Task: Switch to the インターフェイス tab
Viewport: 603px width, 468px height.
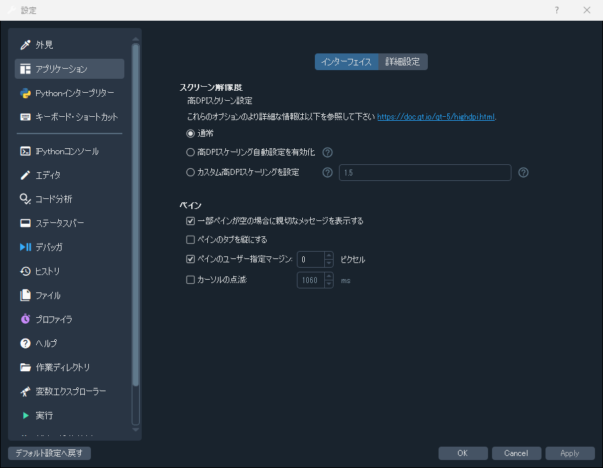Action: pyautogui.click(x=346, y=62)
